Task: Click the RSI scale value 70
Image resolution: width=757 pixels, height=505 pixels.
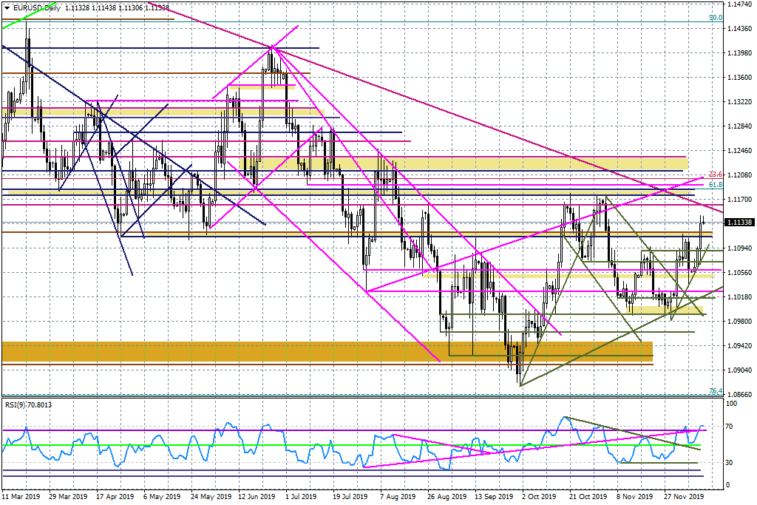Action: (729, 427)
